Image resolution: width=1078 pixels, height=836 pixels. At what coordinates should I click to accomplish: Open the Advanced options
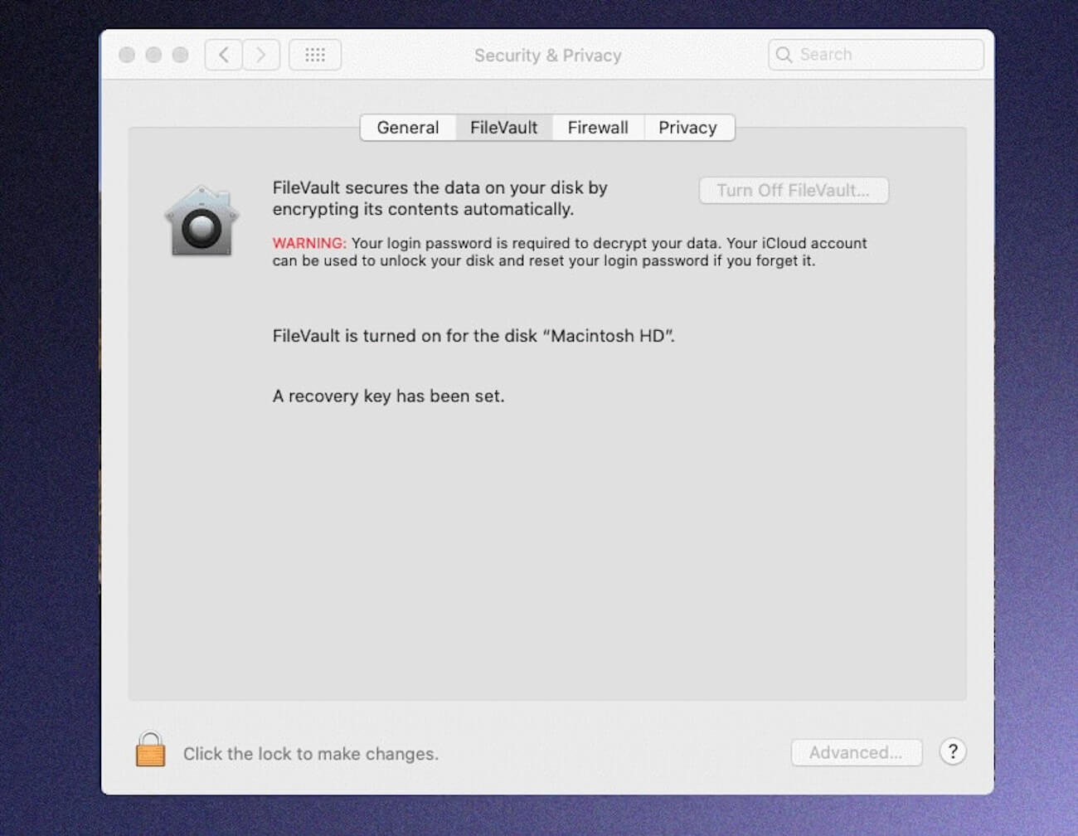pyautogui.click(x=857, y=752)
